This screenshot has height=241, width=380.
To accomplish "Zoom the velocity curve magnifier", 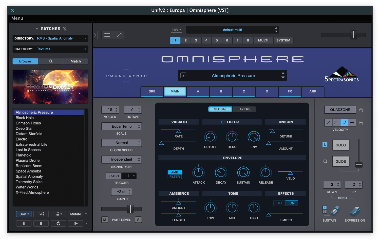I will pyautogui.click(x=361, y=123).
